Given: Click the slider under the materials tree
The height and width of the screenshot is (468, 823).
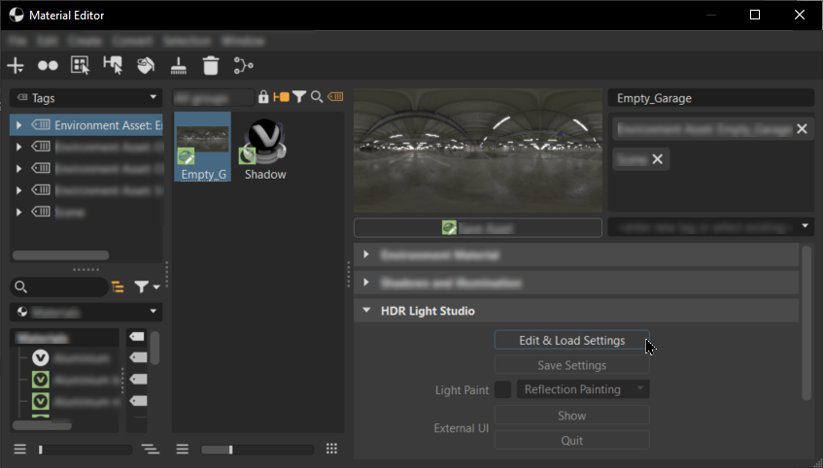Looking at the screenshot, I should 86,450.
